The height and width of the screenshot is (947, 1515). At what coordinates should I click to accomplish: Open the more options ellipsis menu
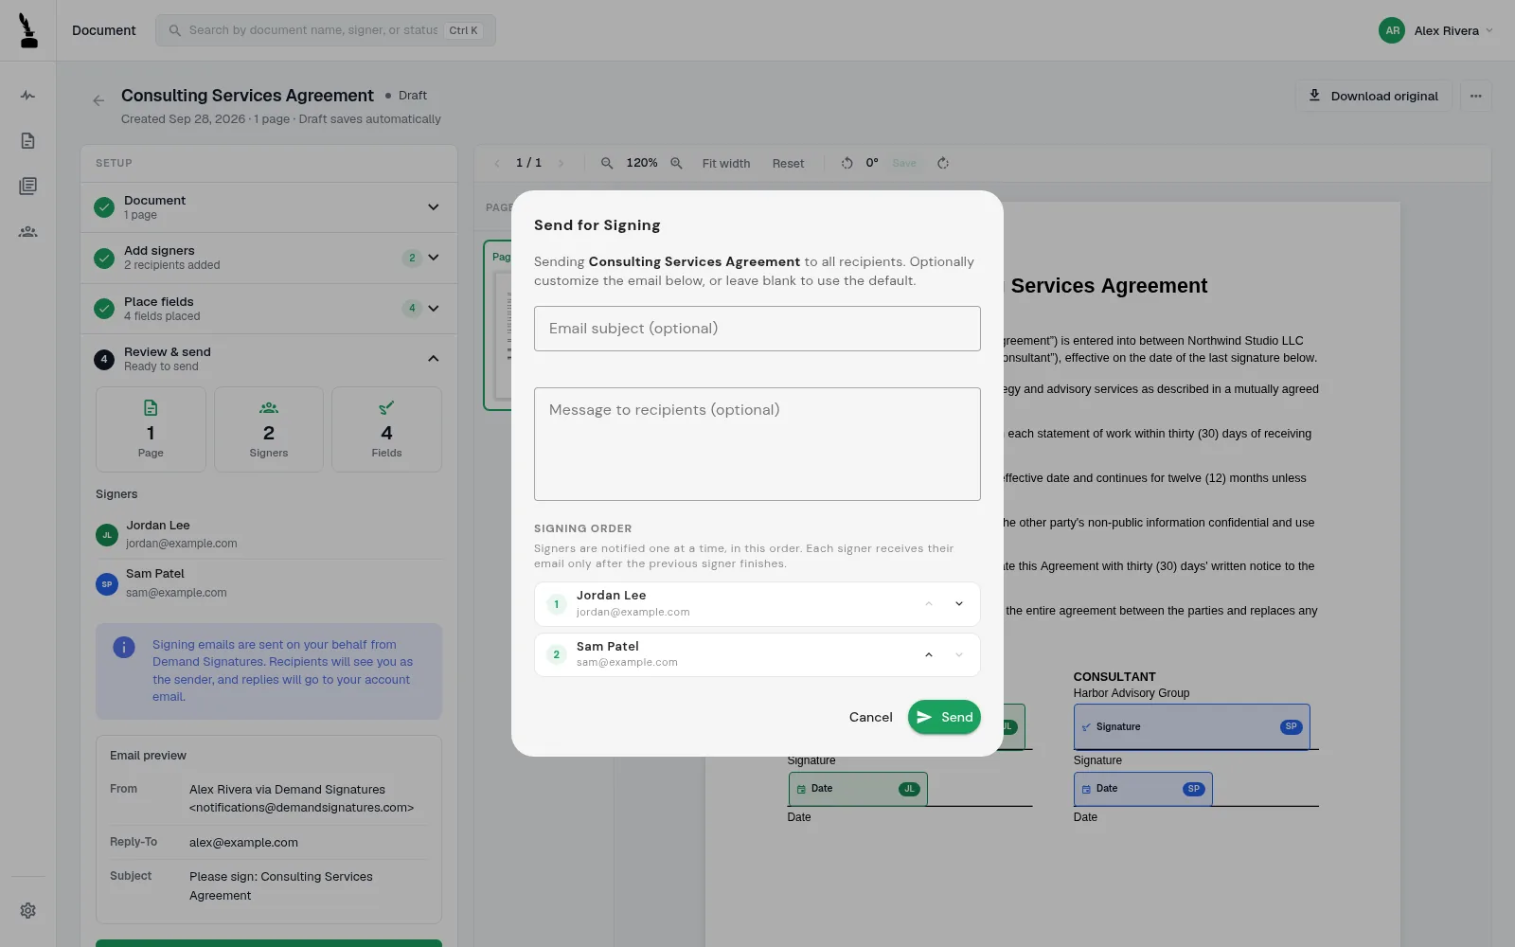[x=1476, y=96]
